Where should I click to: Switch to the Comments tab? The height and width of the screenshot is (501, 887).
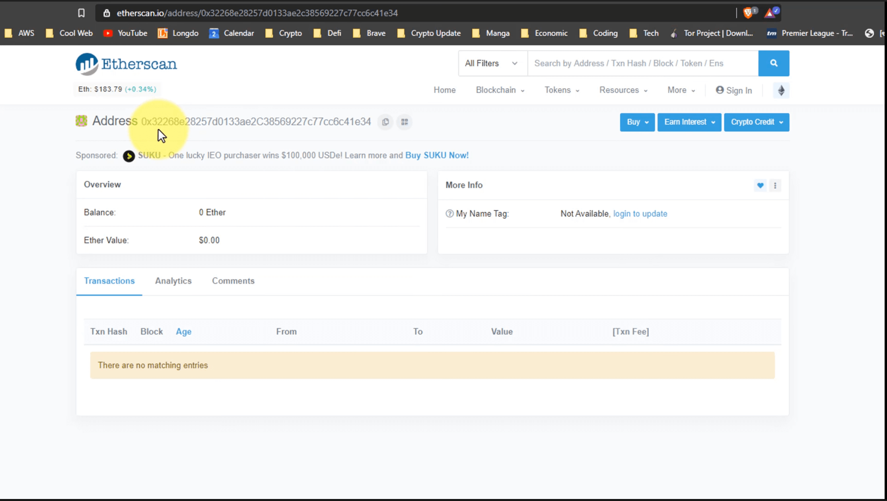(x=233, y=281)
